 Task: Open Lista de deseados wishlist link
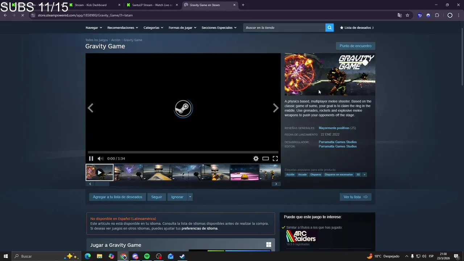(x=357, y=28)
